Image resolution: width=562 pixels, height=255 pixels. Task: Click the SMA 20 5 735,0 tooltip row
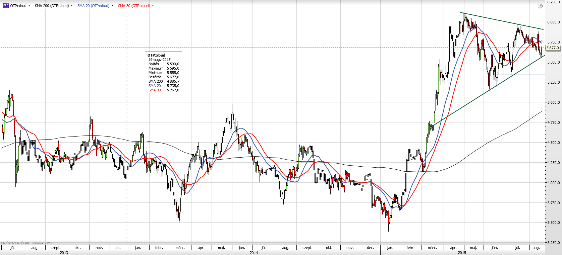click(x=164, y=86)
